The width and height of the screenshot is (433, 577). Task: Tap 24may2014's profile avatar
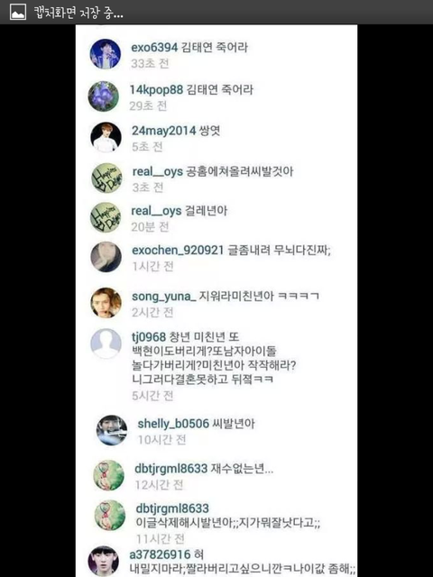(106, 137)
